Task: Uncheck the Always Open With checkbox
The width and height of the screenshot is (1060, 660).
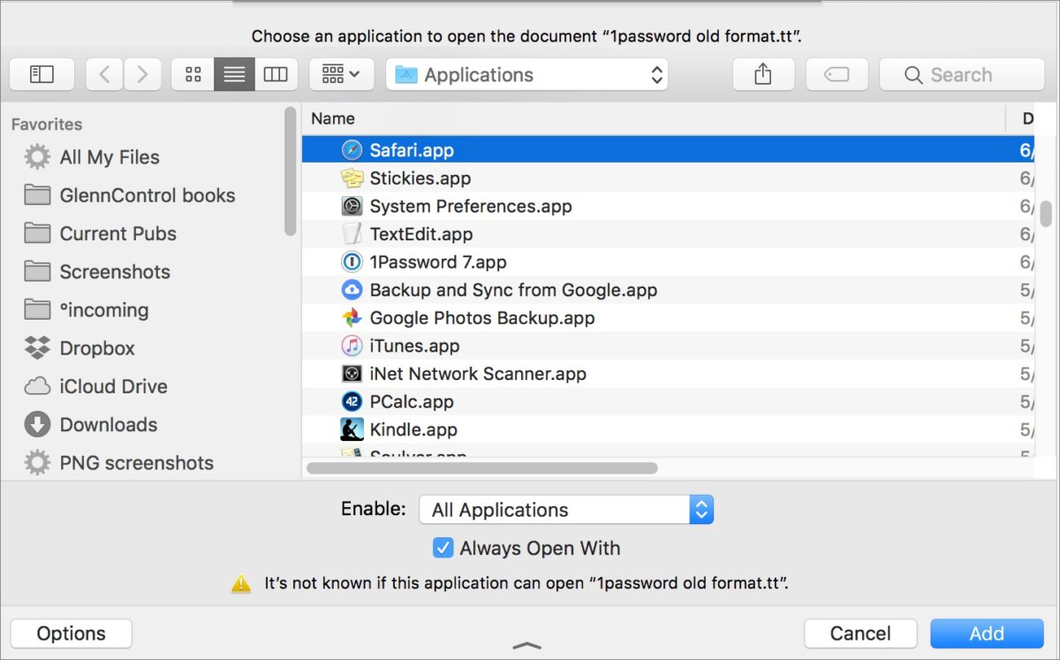Action: (x=443, y=548)
